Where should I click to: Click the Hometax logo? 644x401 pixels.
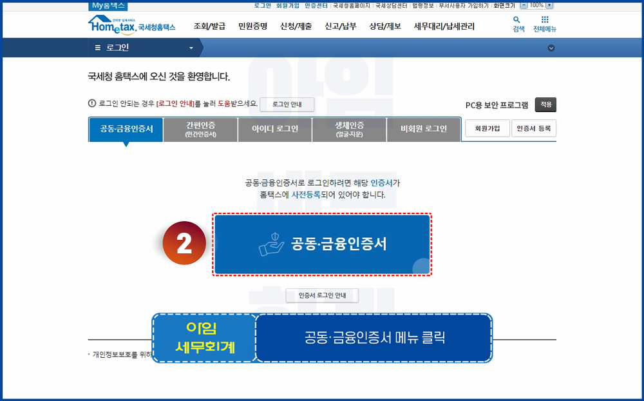click(x=131, y=26)
